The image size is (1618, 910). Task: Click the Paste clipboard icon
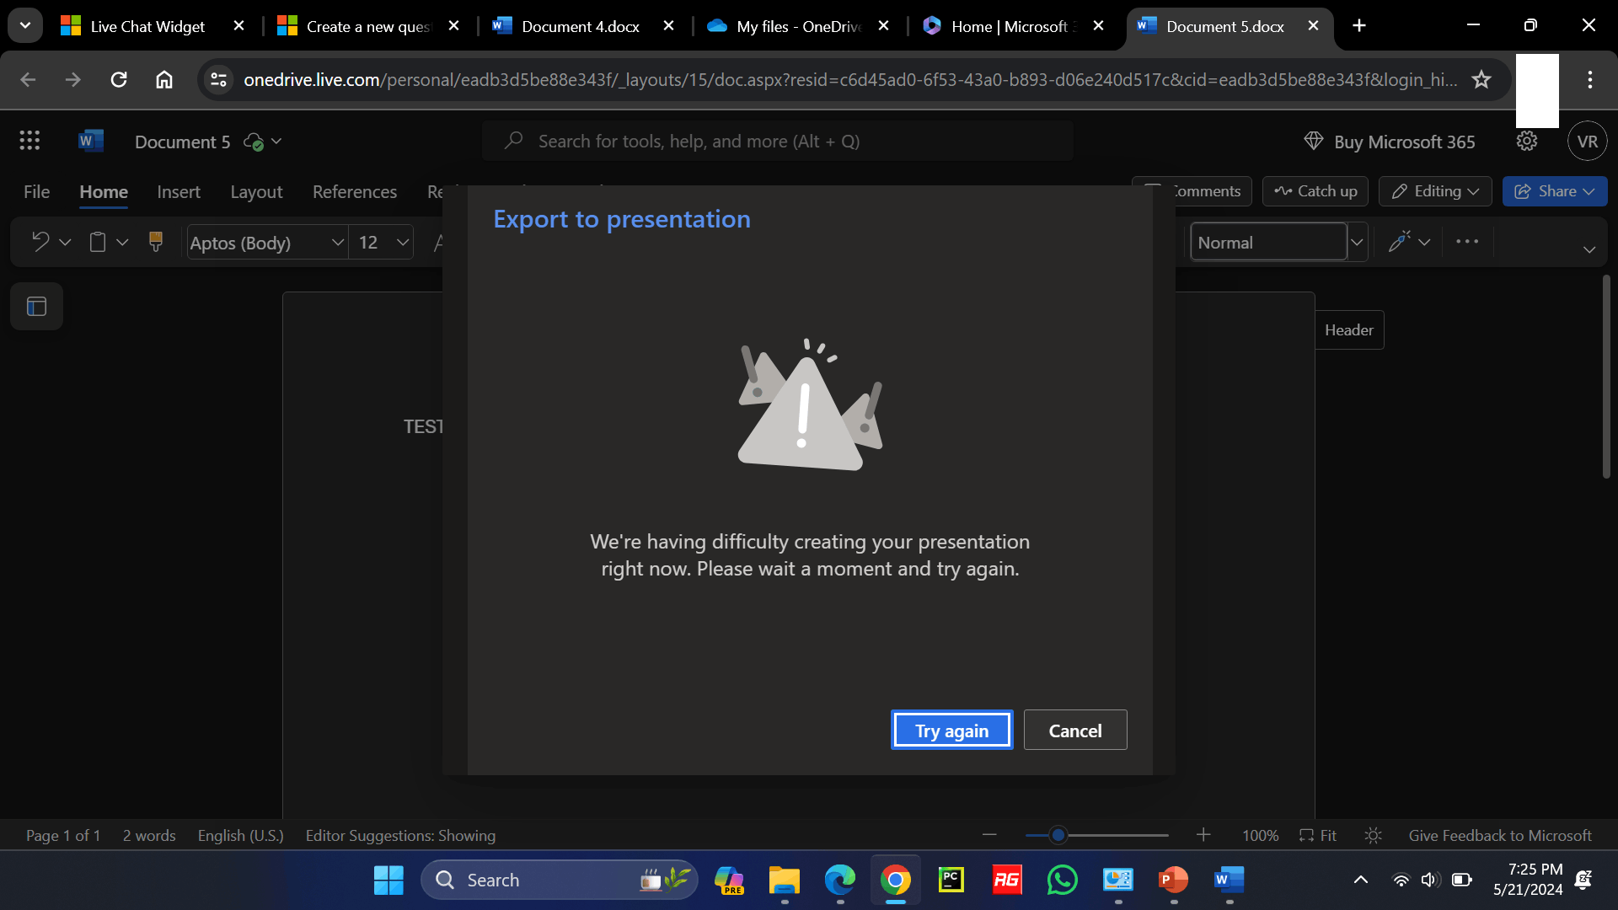coord(98,242)
